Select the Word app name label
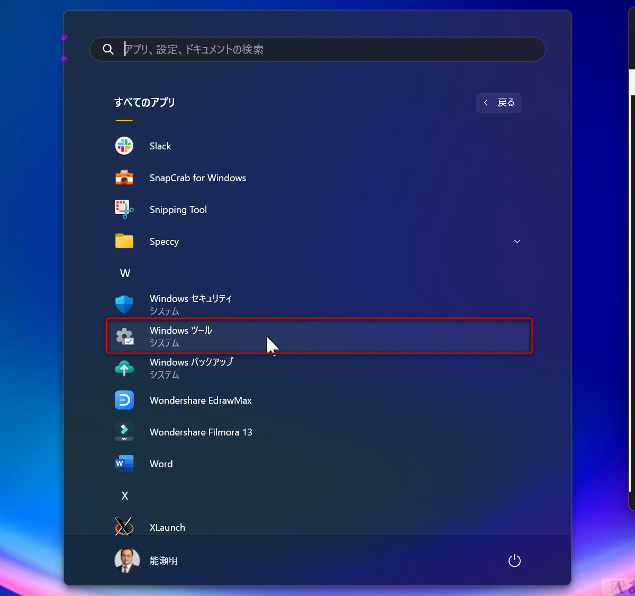Screen dimensions: 635x596 (161, 464)
